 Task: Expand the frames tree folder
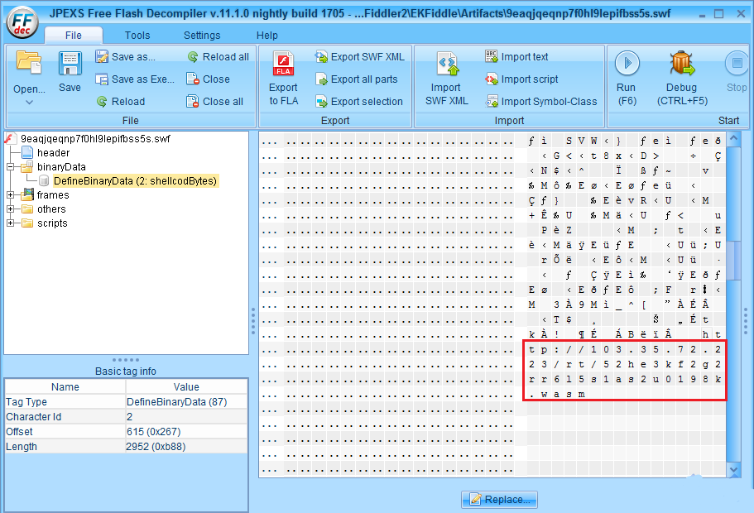click(10, 194)
